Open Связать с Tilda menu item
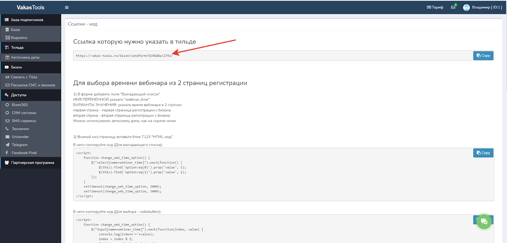Screen dimensions: 507x243 tap(24, 77)
